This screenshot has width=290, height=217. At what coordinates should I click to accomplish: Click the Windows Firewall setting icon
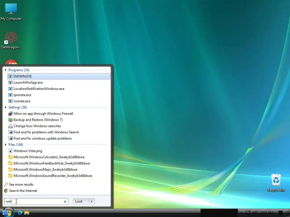(x=10, y=114)
